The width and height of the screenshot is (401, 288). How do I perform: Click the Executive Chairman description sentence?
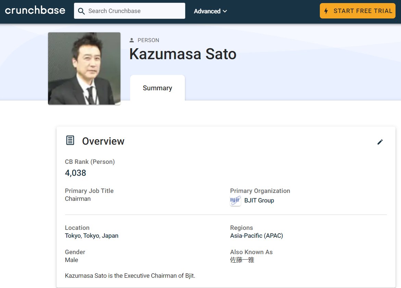click(x=130, y=276)
